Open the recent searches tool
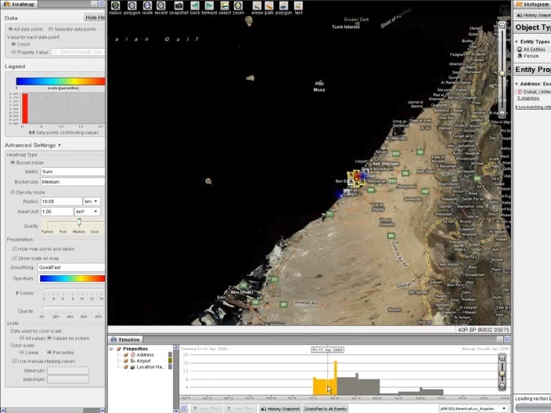Viewport: 551px width, 413px height. (161, 5)
